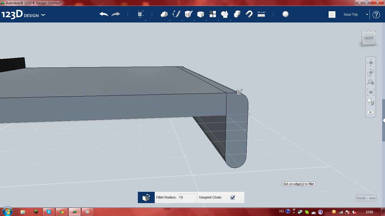
Task: Open the Transform tool
Action: [141, 14]
